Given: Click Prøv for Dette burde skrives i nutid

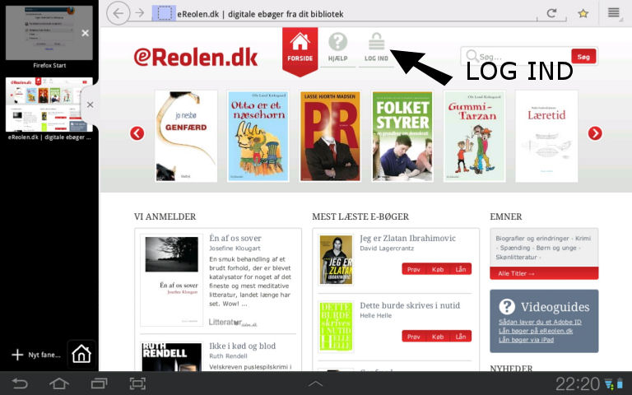Looking at the screenshot, I should pos(413,336).
